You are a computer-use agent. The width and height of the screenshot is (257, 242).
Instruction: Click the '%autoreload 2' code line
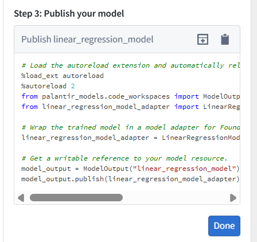[x=48, y=86]
